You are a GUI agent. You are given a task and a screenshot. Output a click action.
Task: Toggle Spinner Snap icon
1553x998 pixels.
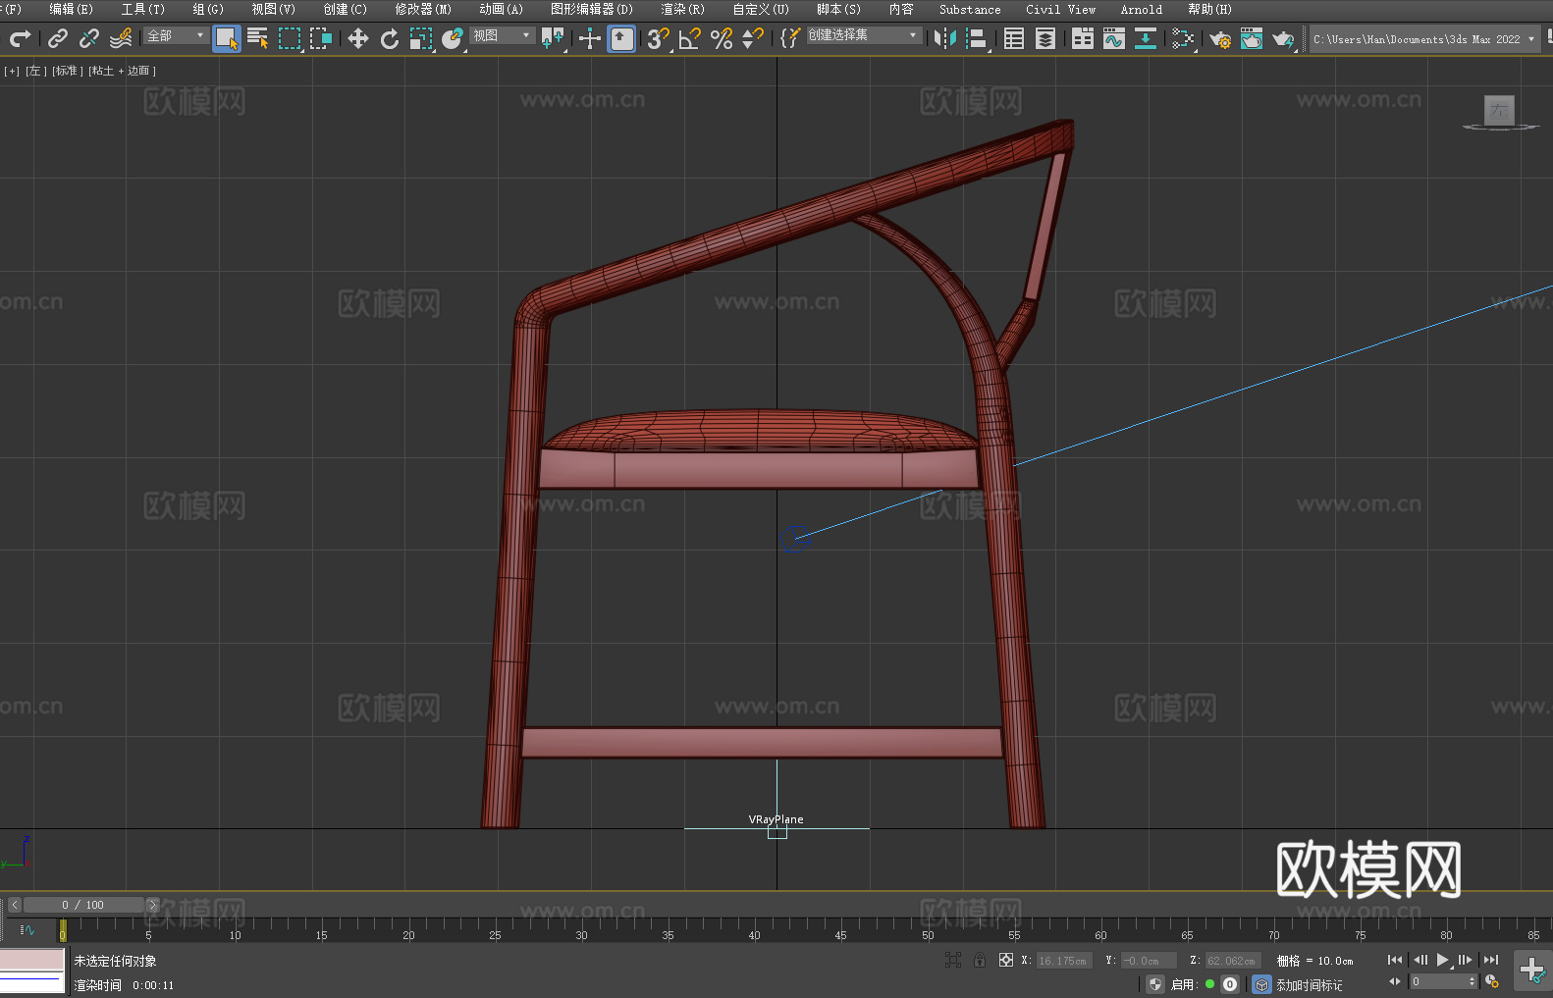[753, 38]
